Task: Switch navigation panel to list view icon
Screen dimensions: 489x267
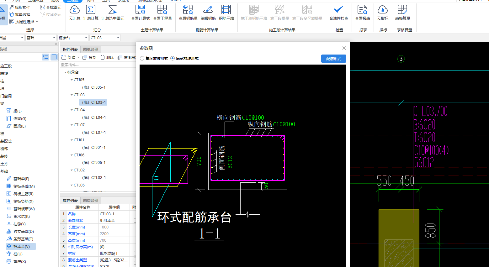Action: coord(45,57)
